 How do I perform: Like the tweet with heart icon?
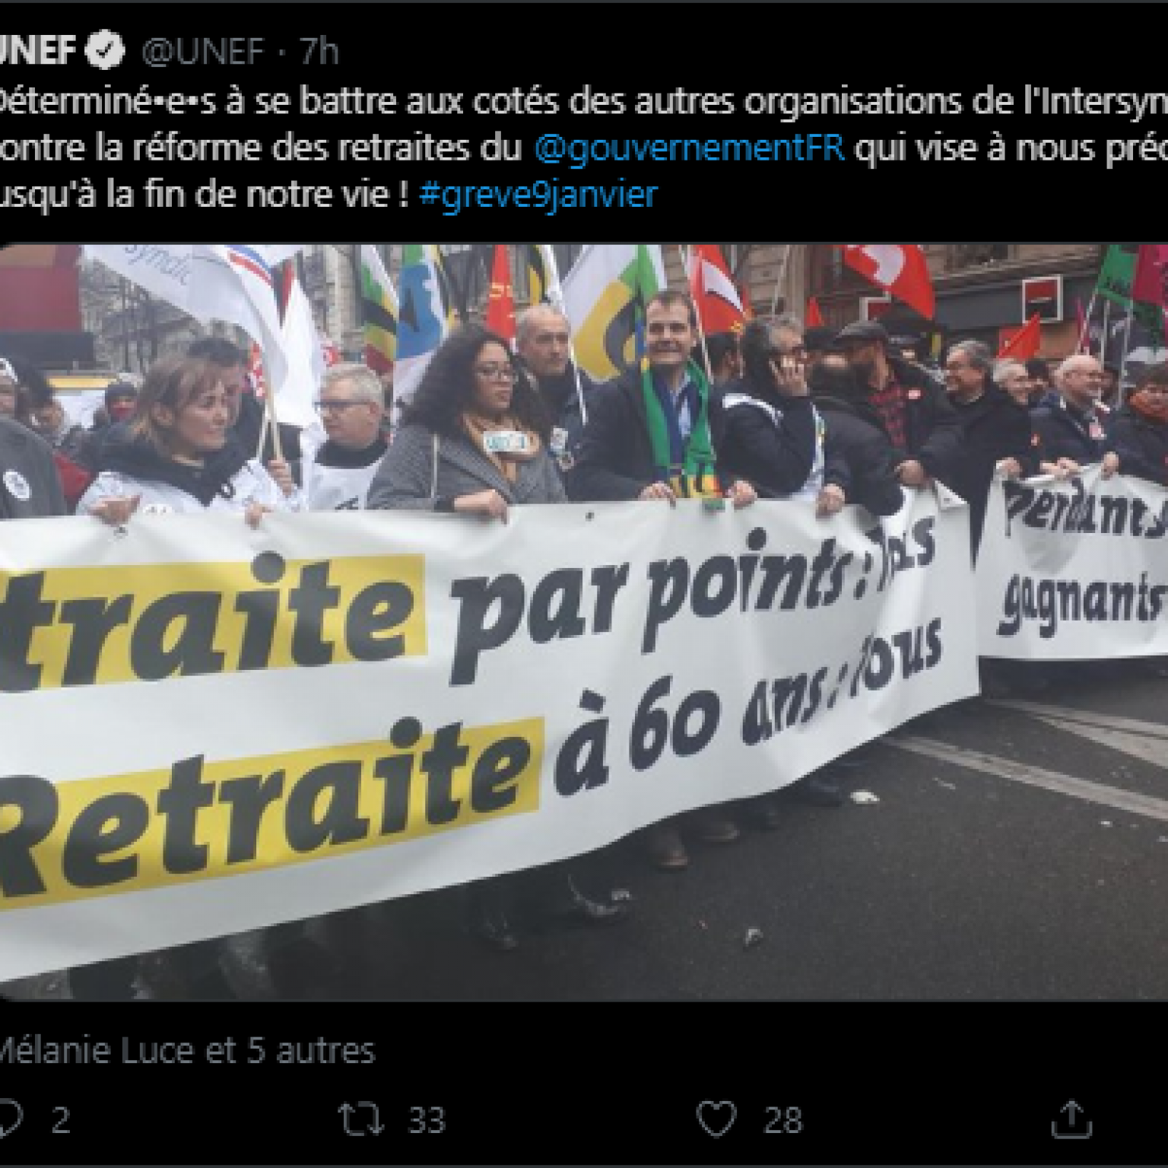716,1119
